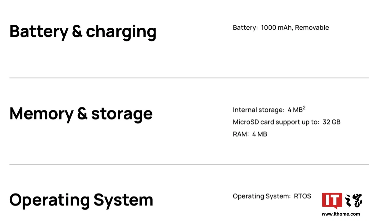Click the small 'Operating System:' spec label
The height and width of the screenshot is (224, 369).
pos(262,196)
